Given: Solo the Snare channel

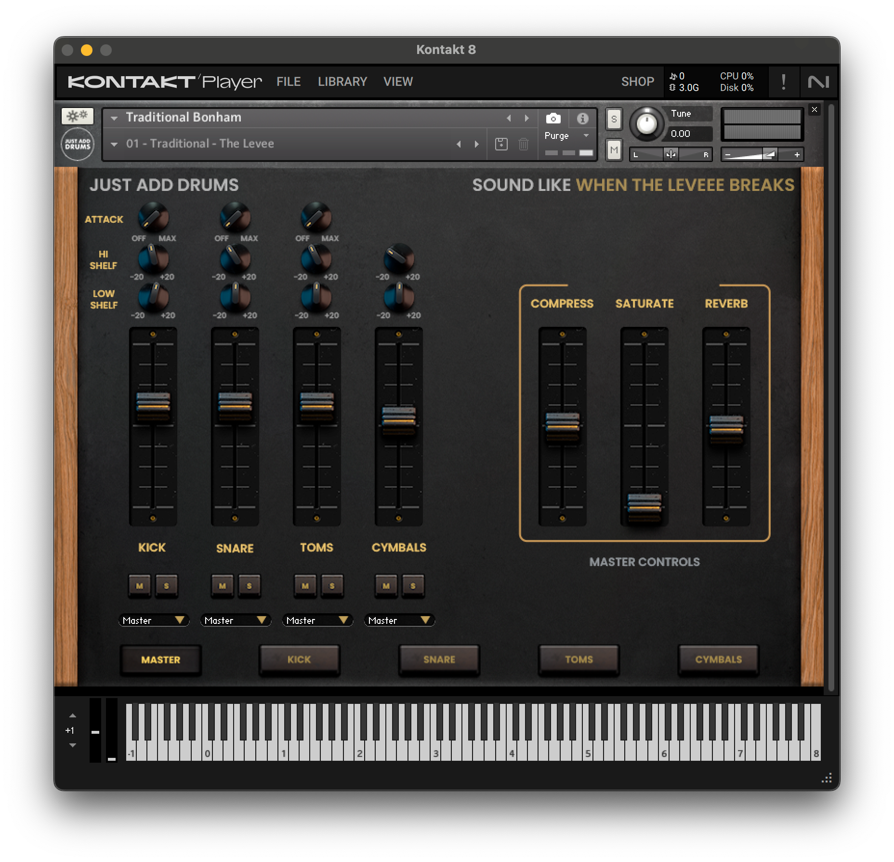Looking at the screenshot, I should click(x=249, y=586).
